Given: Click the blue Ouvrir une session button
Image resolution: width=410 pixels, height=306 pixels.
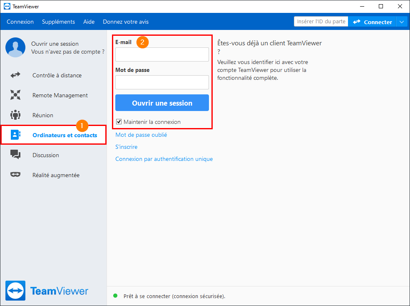Looking at the screenshot, I should [162, 103].
